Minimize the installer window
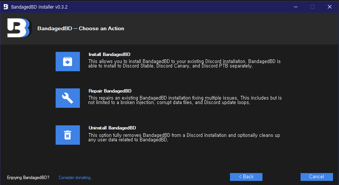This screenshot has width=339, height=185. (x=296, y=7)
